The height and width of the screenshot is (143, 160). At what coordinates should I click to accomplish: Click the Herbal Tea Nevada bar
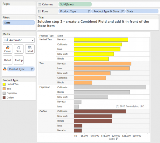(x=101, y=40)
